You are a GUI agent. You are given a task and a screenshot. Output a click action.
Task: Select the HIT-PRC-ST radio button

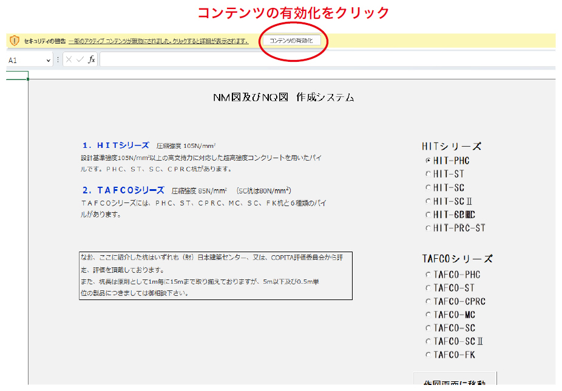pos(428,228)
